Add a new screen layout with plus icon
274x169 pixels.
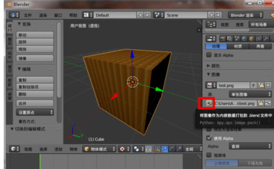141,15
